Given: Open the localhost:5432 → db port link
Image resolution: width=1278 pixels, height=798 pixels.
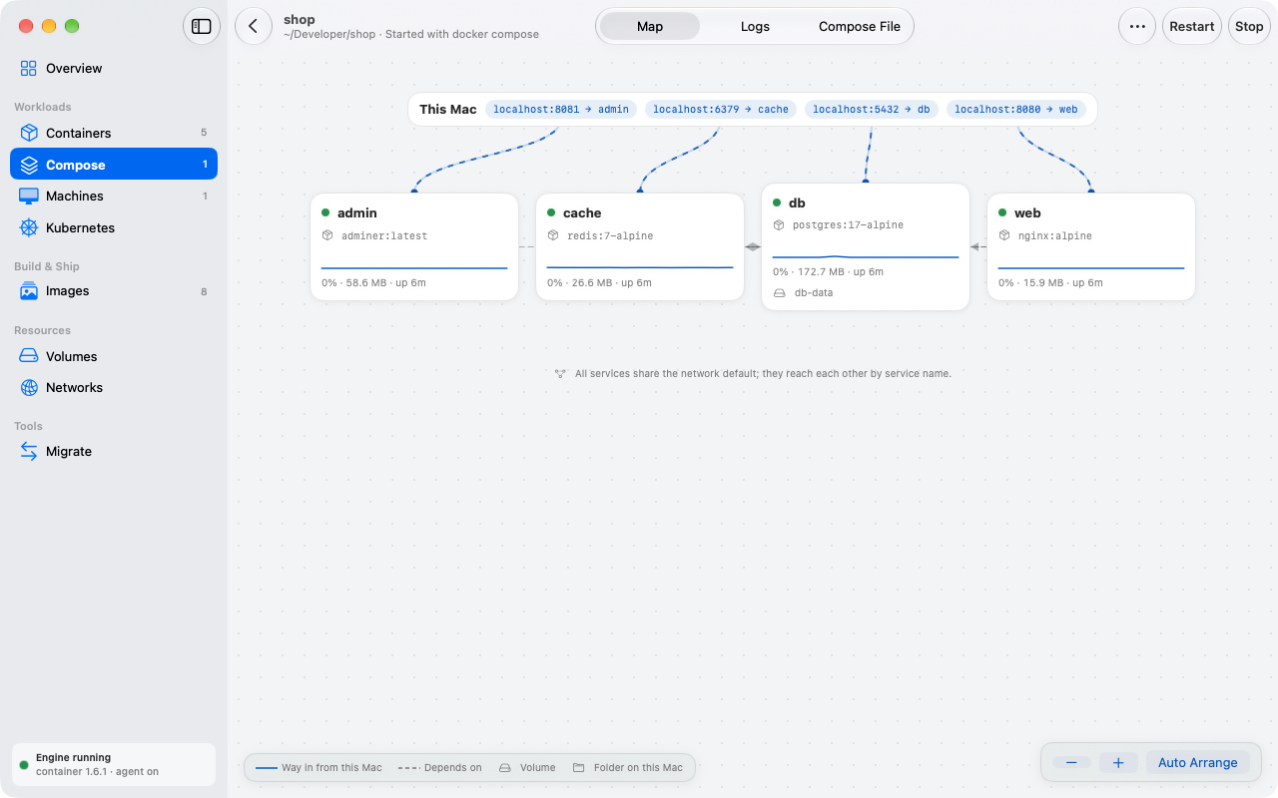Looking at the screenshot, I should click(872, 110).
